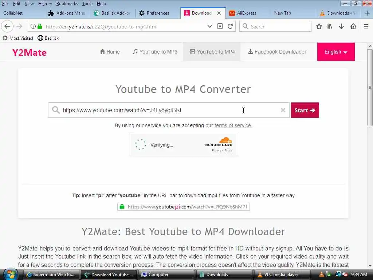Screen dimensions: 373x280
Task: Open YouTube to MP3 page
Action: coord(155,52)
